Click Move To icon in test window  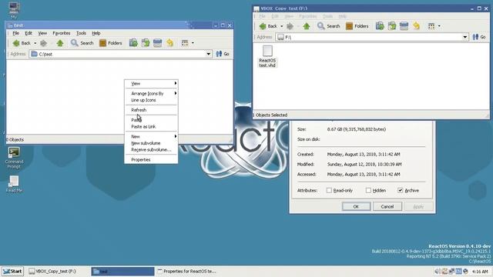133,43
